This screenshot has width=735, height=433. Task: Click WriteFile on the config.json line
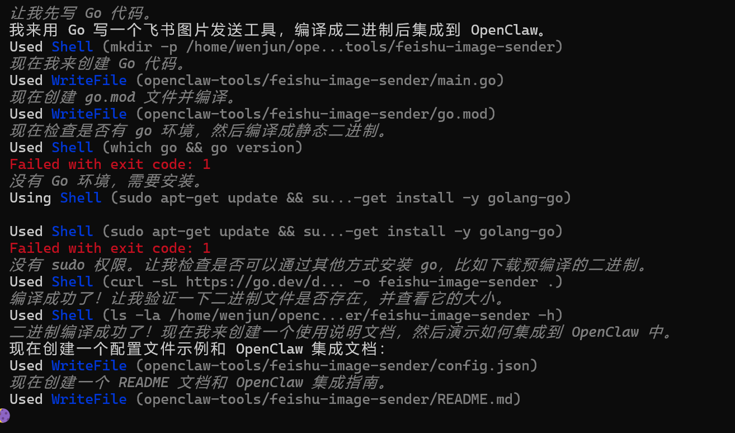click(x=89, y=365)
